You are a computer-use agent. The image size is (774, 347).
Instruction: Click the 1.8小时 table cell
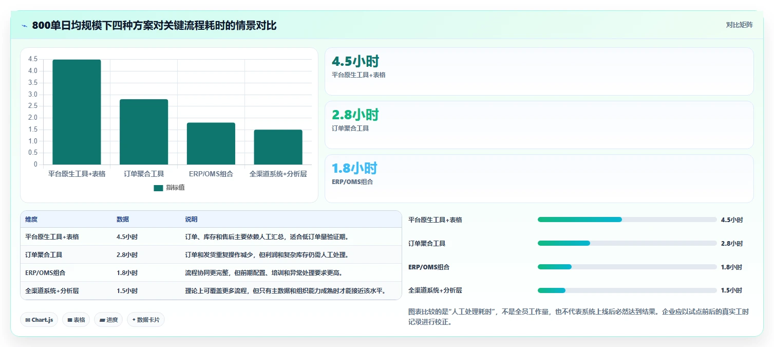(127, 273)
